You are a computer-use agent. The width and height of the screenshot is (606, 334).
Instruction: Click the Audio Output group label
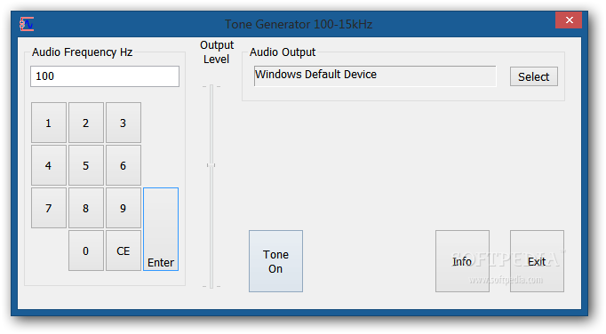[283, 52]
